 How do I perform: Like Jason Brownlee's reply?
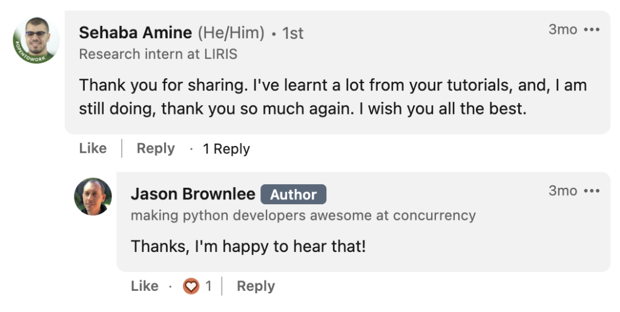(x=145, y=286)
